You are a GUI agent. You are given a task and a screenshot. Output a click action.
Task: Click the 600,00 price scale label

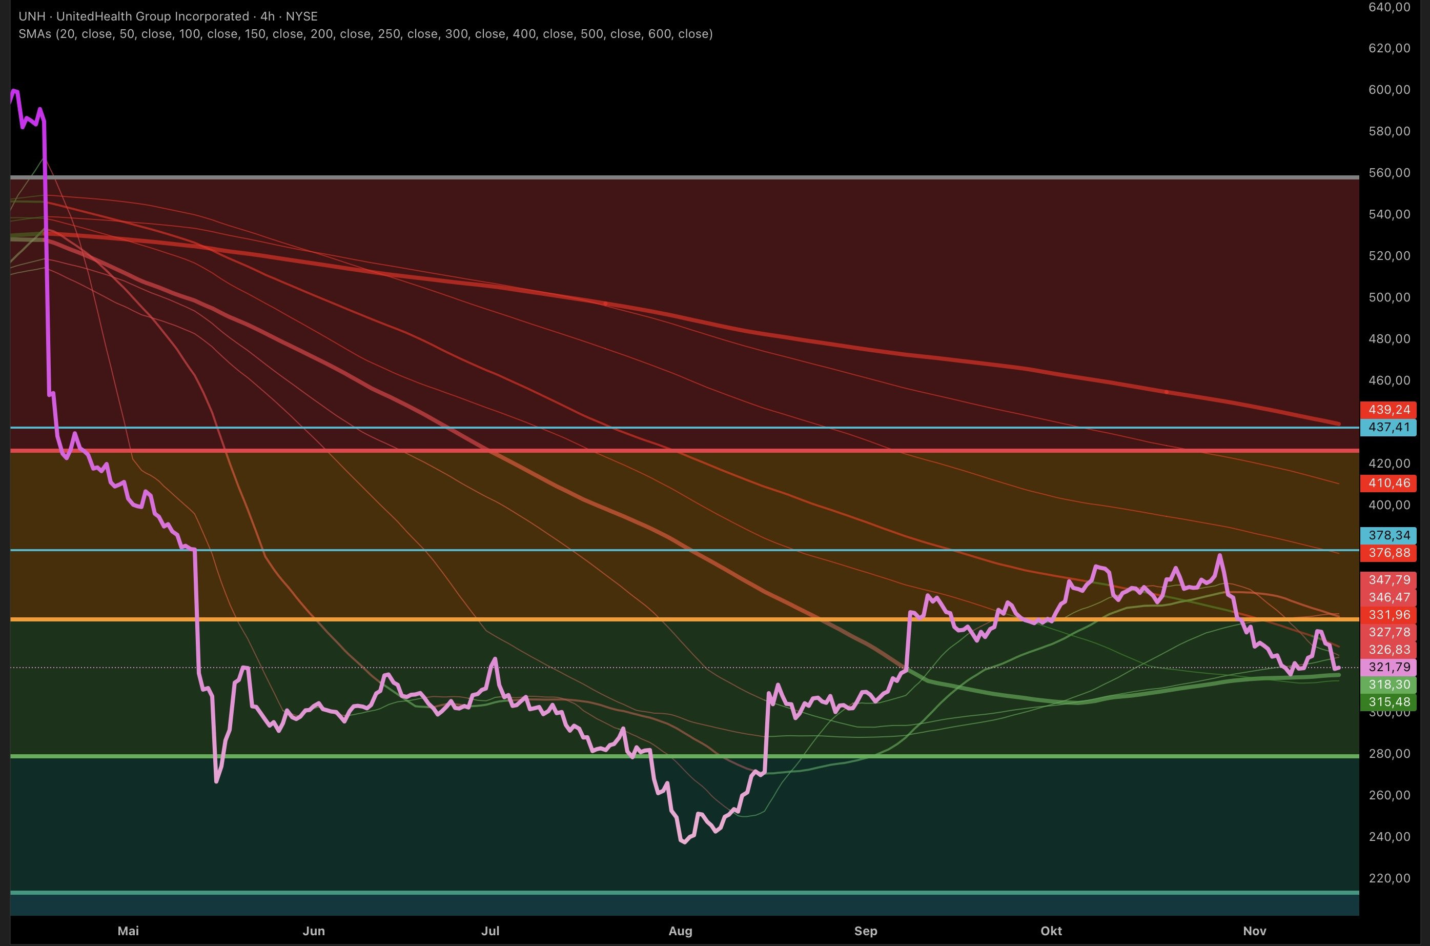pos(1389,90)
